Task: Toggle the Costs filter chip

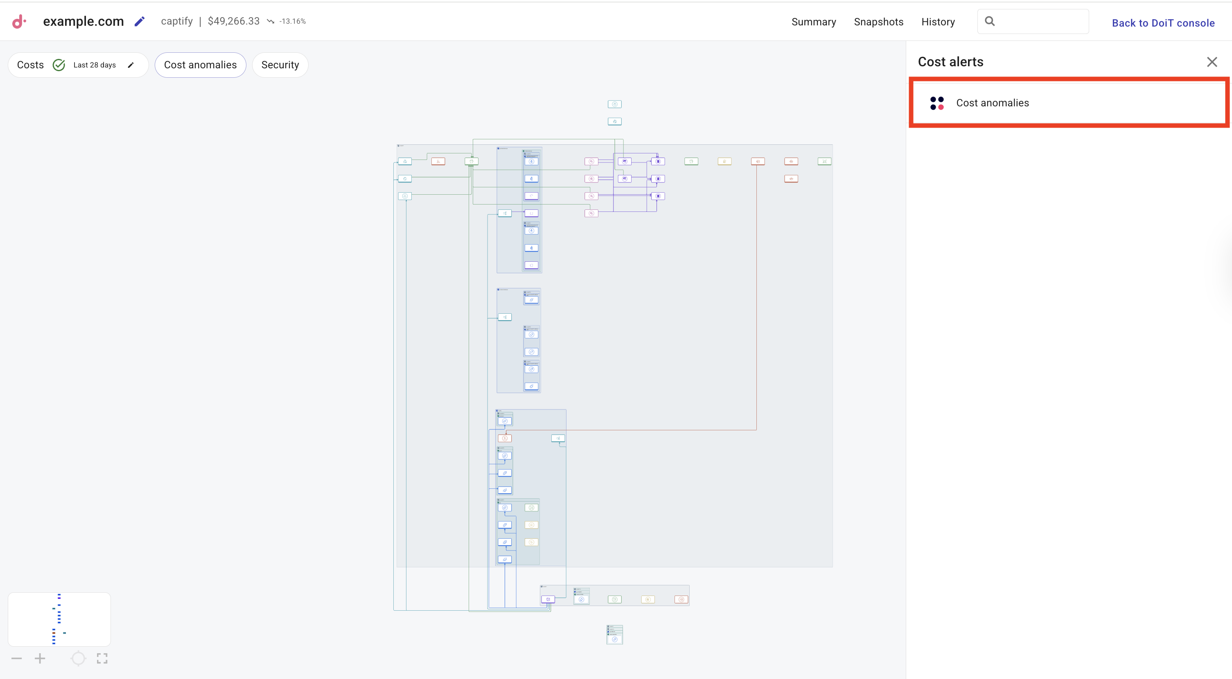Action: (30, 65)
